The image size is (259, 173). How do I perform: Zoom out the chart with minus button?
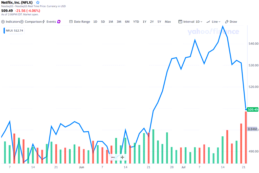113,157
